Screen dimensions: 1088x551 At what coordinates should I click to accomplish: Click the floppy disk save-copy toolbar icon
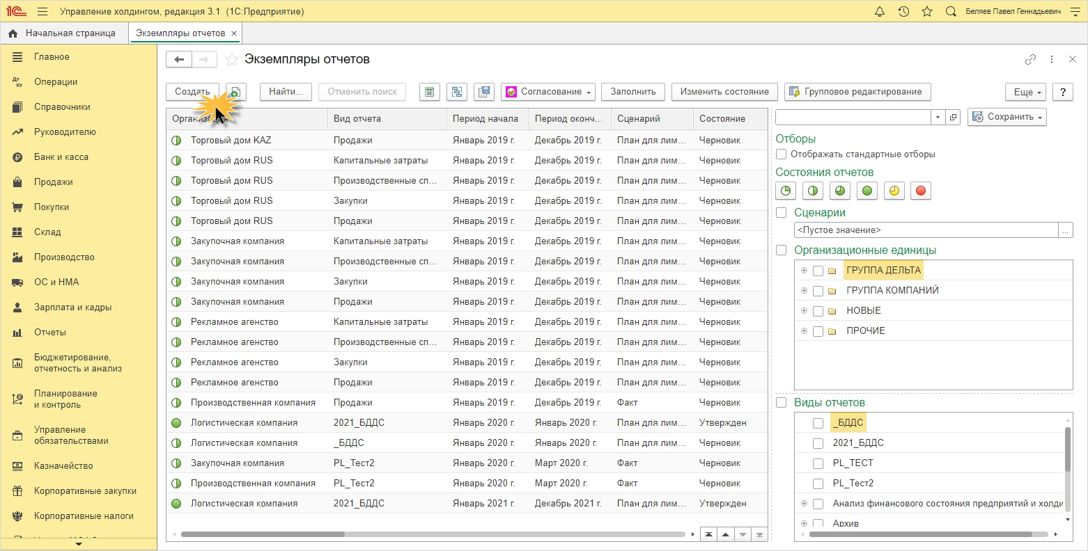point(484,92)
